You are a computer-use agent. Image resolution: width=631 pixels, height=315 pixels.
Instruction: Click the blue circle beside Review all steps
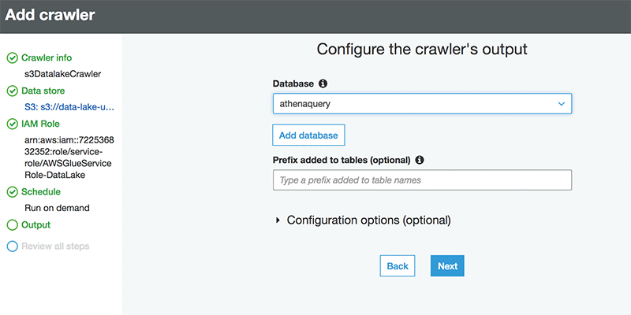[13, 246]
